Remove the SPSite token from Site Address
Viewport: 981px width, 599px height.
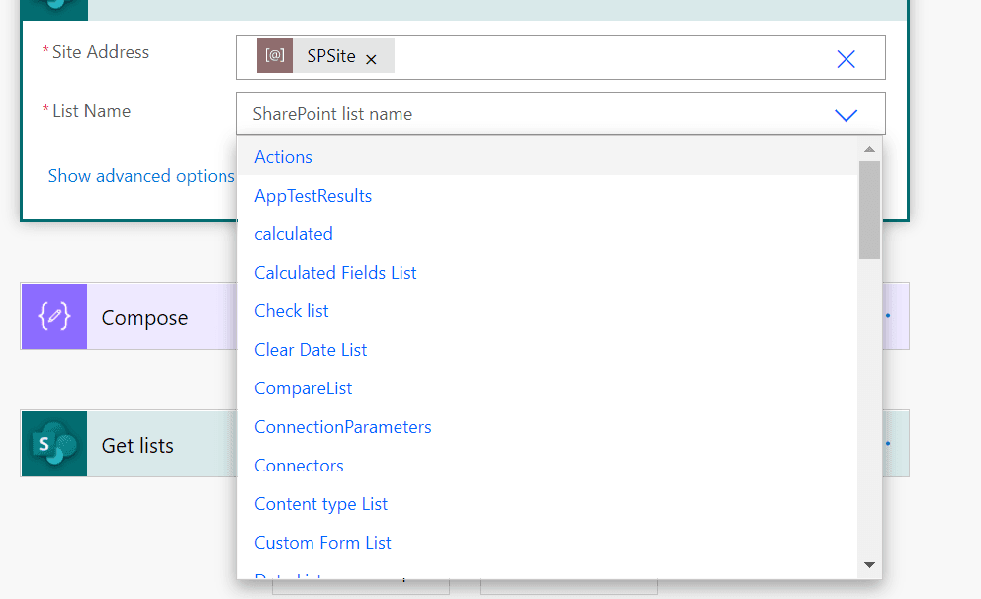coord(371,60)
